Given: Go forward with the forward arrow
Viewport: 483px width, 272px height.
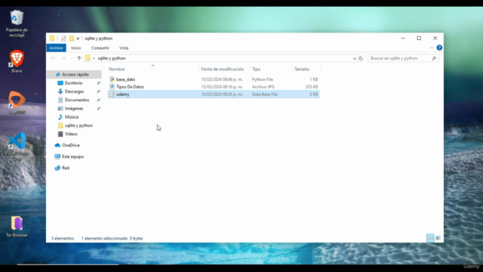Looking at the screenshot, I should click(x=63, y=58).
